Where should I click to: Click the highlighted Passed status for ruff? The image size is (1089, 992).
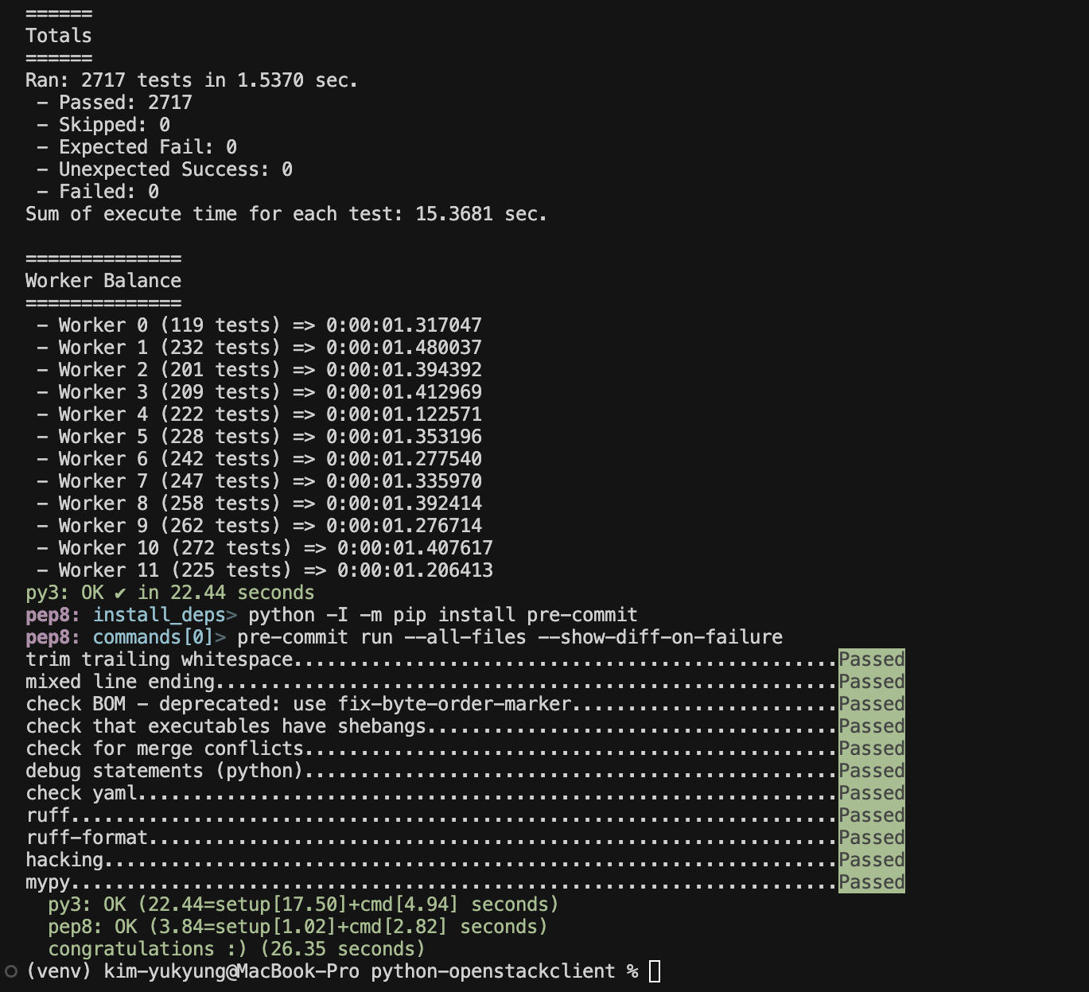[870, 815]
